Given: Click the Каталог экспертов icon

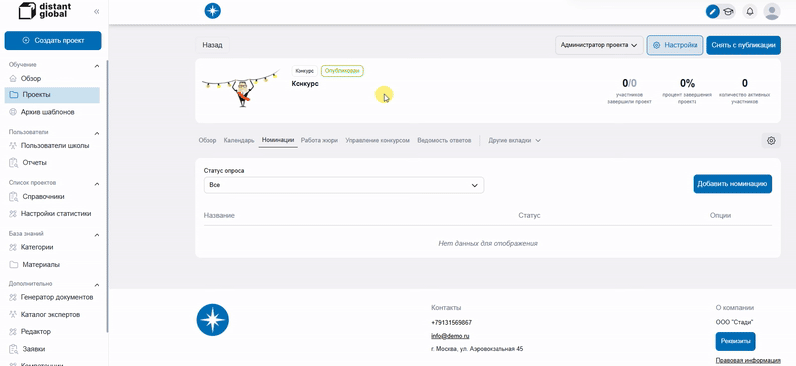Looking at the screenshot, I should click(x=13, y=314).
